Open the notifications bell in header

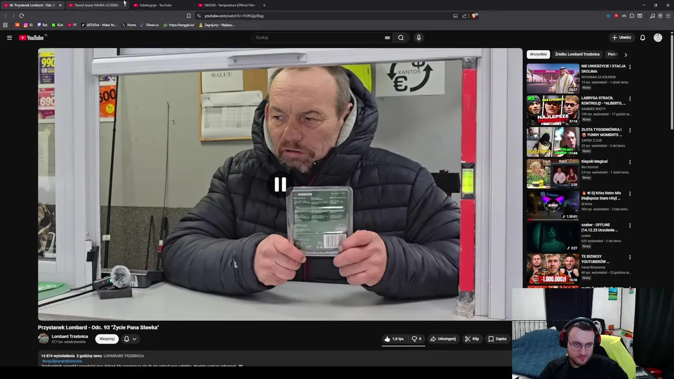(642, 37)
